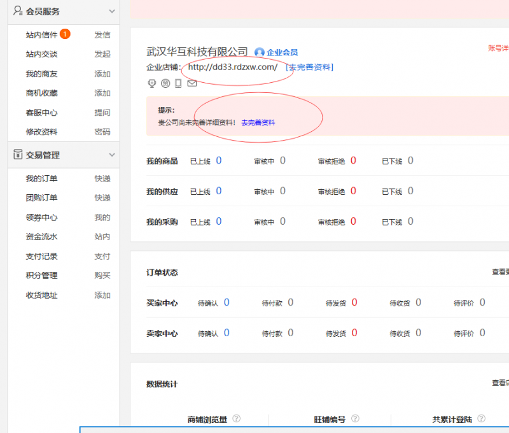Click 发信 next to 站内信件
Image resolution: width=509 pixels, height=433 pixels.
[102, 35]
